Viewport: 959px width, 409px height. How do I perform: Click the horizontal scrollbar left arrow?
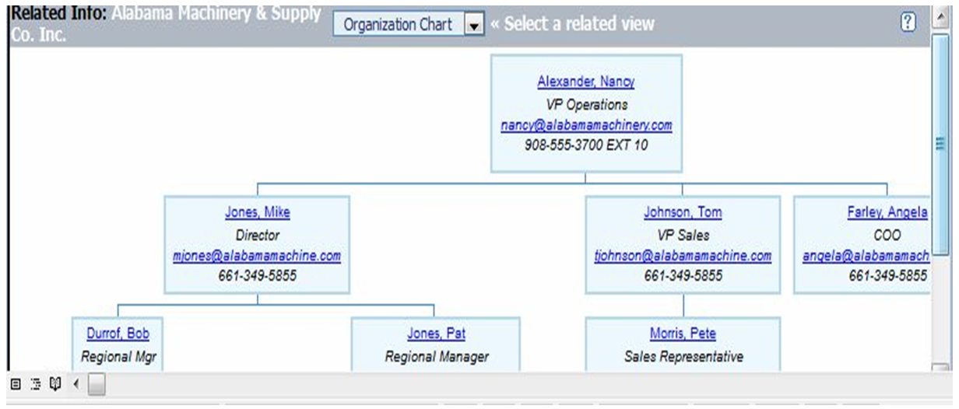click(76, 383)
